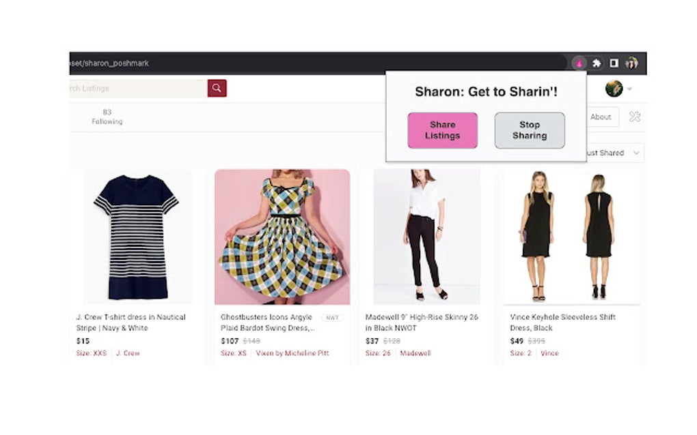Click the plaid swing dress thumbnail
The width and height of the screenshot is (697, 435).
282,235
